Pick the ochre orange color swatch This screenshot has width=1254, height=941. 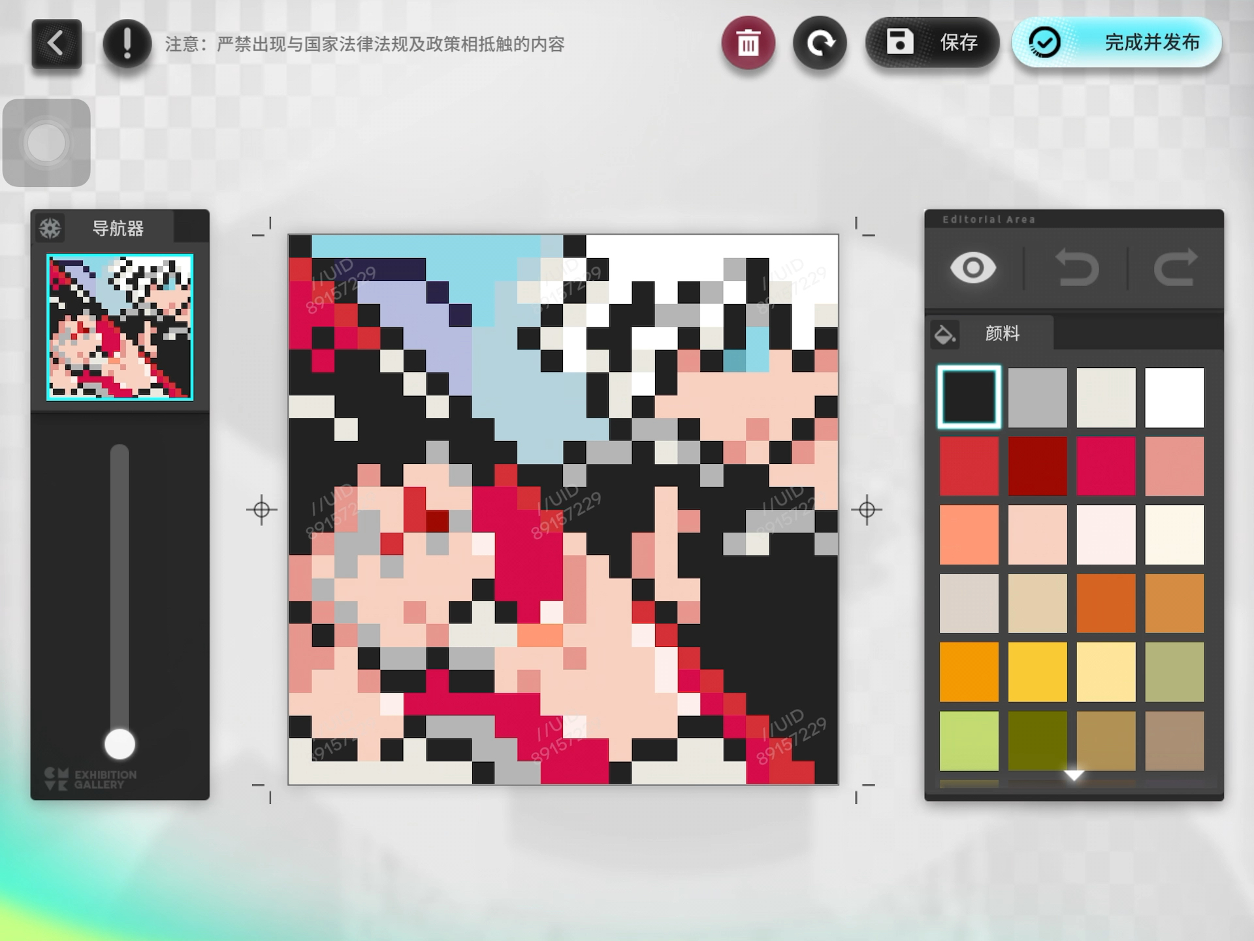click(x=1175, y=603)
